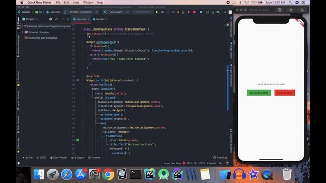326x183 pixels.
Task: Click the simulator home button icon
Action: click(291, 10)
